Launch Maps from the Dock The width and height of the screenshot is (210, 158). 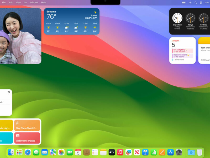53,152
